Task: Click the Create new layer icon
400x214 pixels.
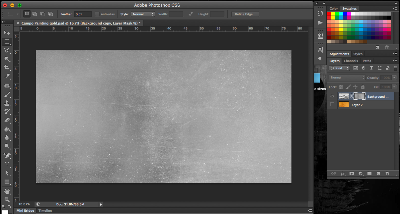Action: [378, 173]
